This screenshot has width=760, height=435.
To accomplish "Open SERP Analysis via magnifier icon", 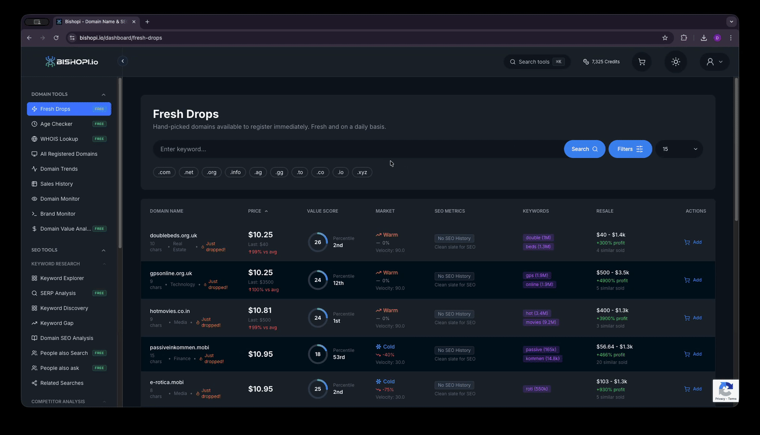I will pos(34,293).
